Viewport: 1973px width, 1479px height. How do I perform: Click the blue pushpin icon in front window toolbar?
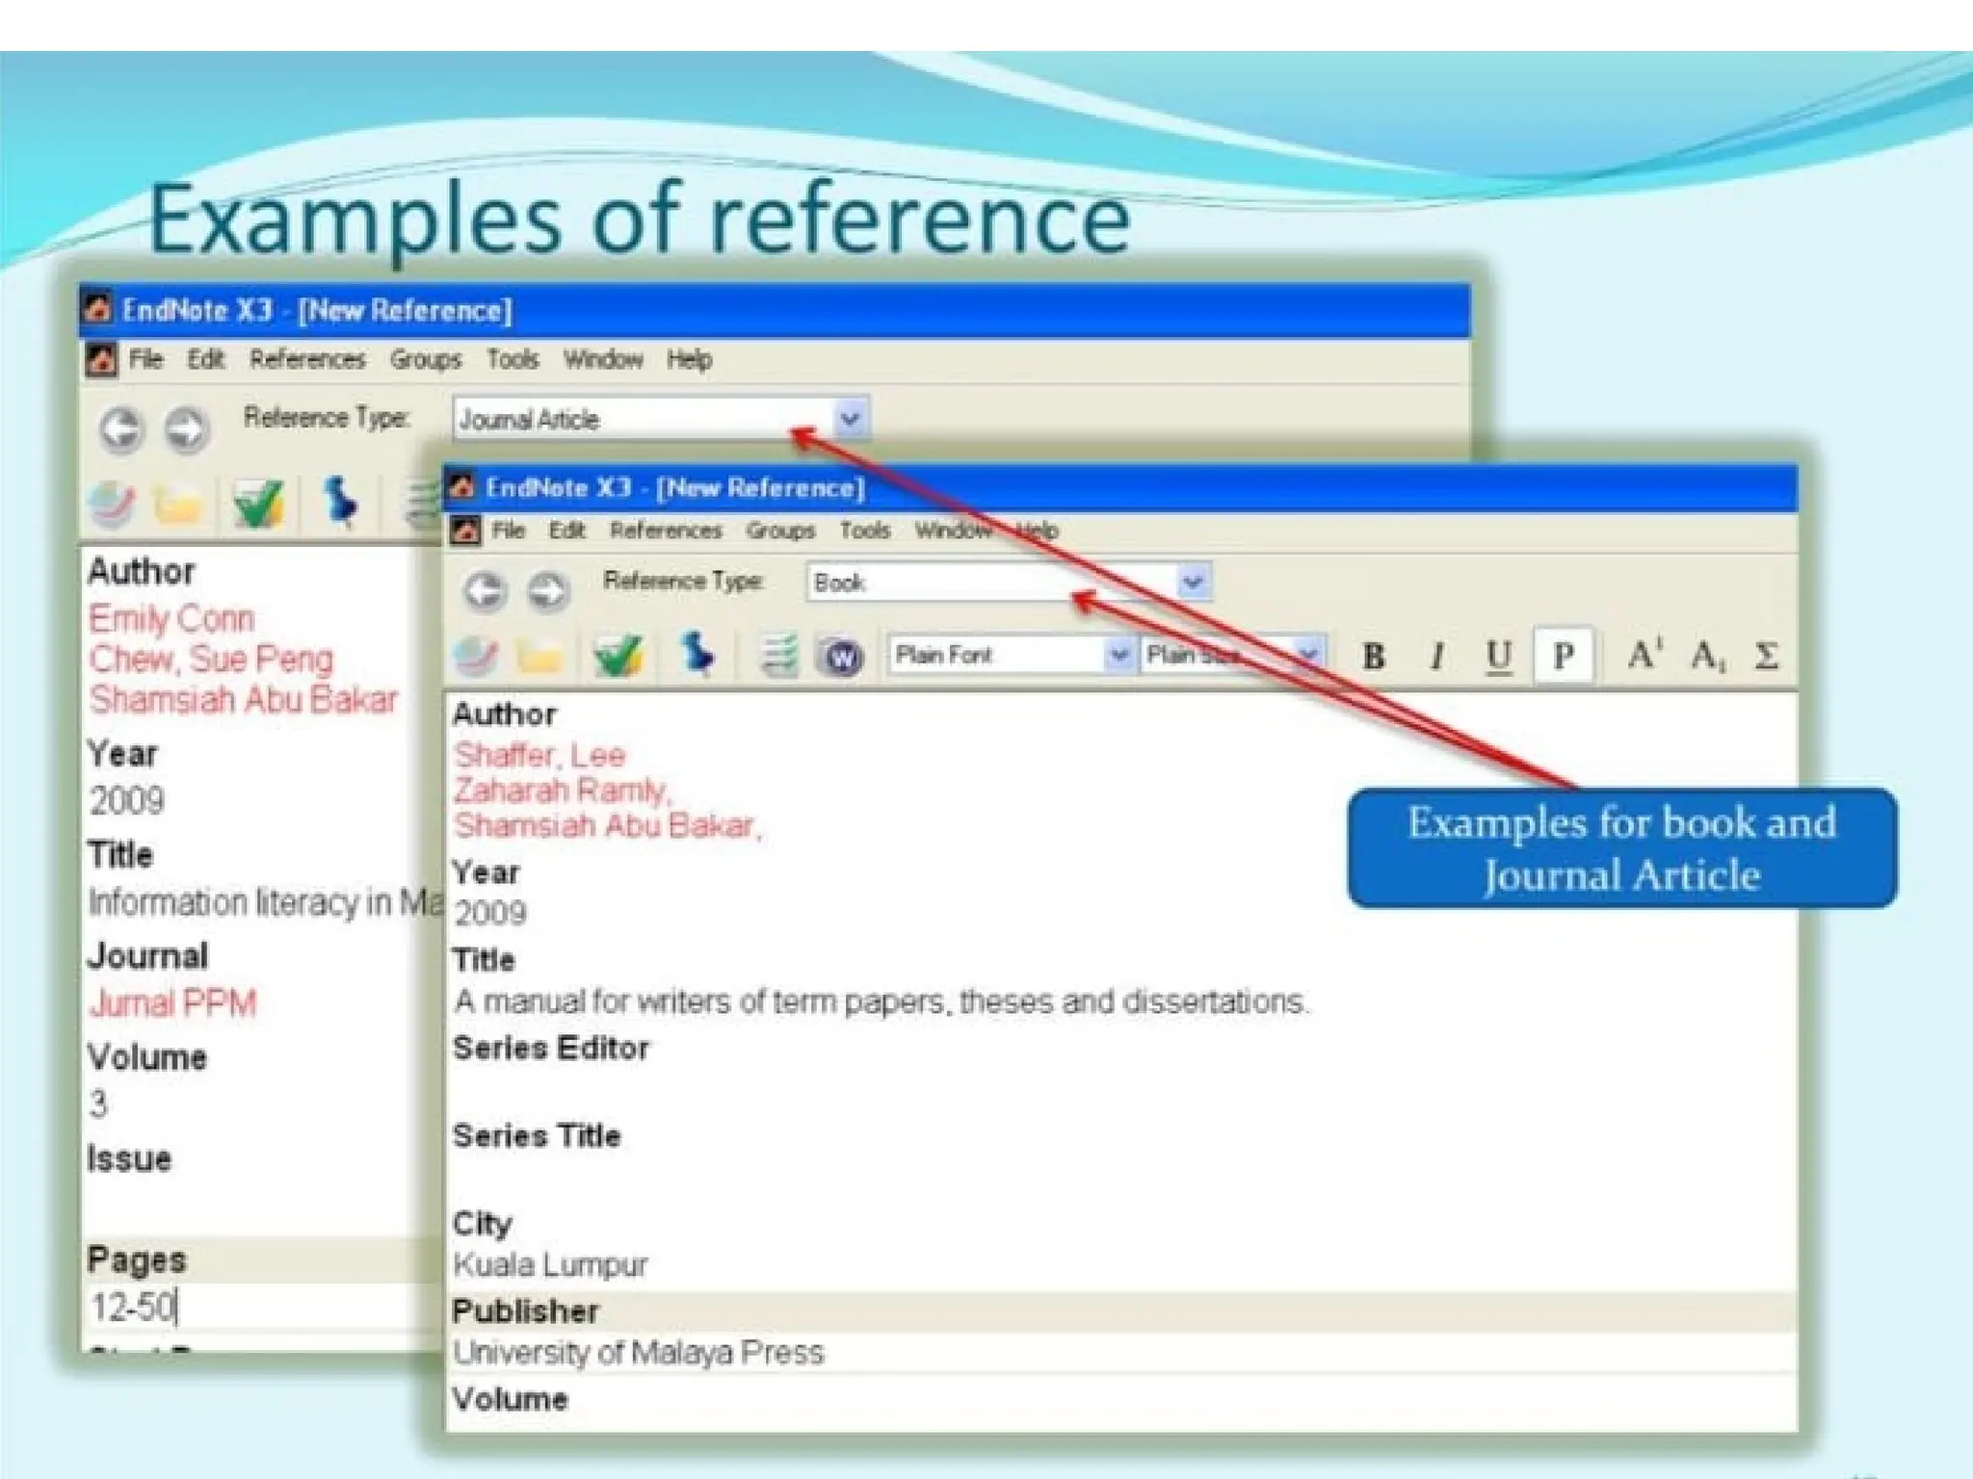[x=697, y=655]
